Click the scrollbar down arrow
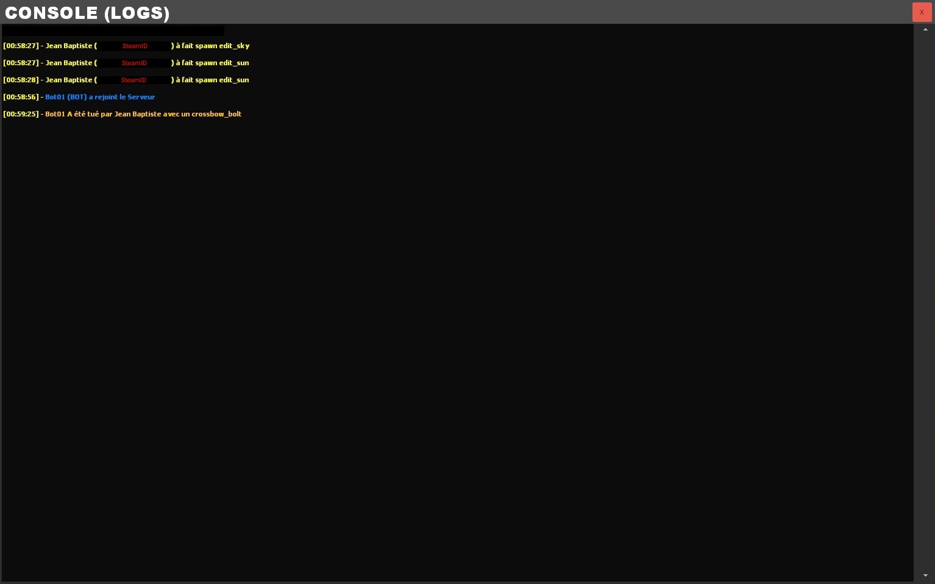The height and width of the screenshot is (584, 935). [x=925, y=575]
